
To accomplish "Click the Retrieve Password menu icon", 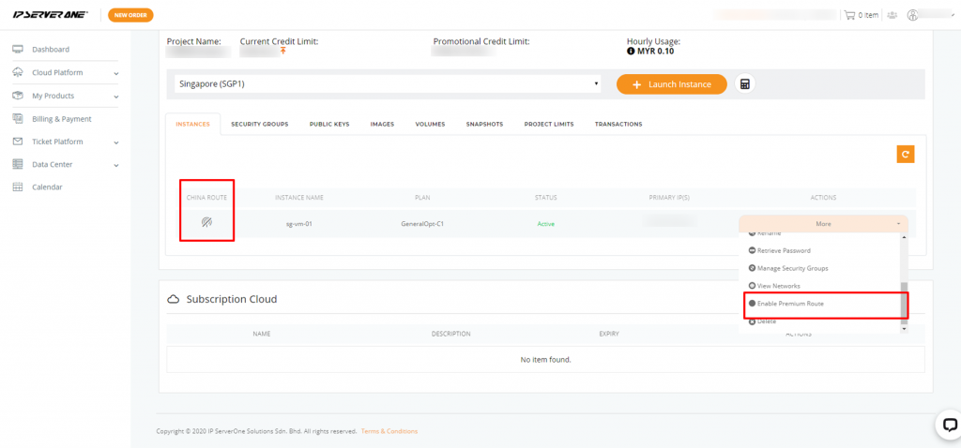I will pyautogui.click(x=752, y=250).
